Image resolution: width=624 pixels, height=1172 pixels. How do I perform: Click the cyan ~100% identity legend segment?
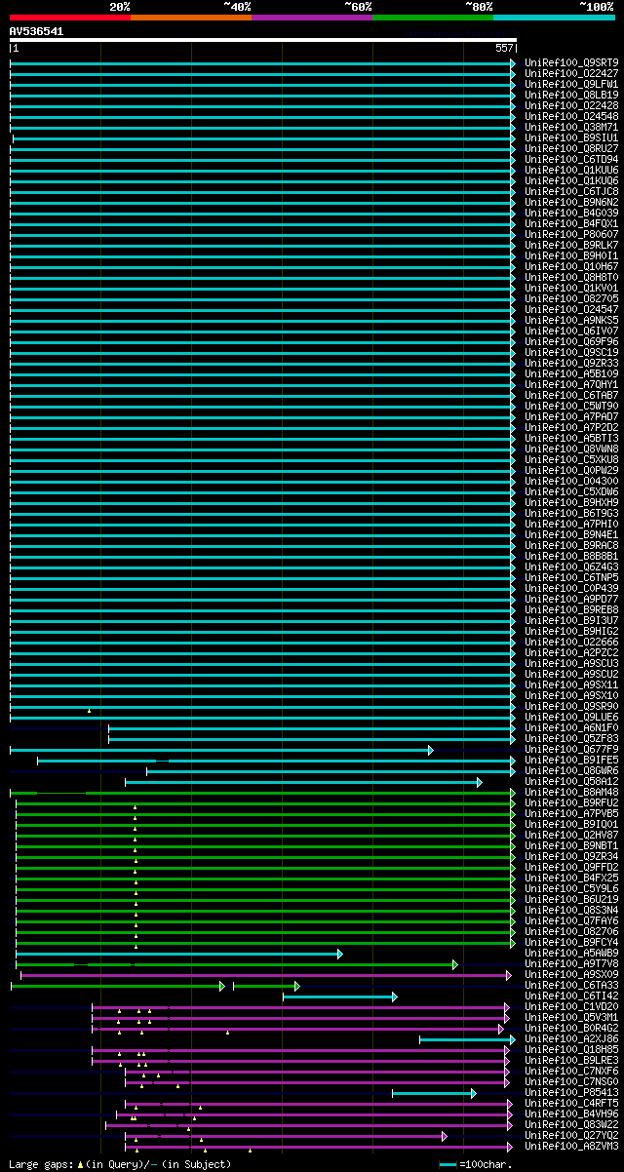(554, 18)
